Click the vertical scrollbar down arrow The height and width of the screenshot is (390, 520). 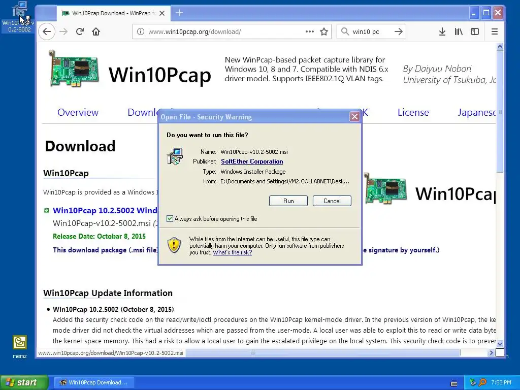pyautogui.click(x=500, y=344)
